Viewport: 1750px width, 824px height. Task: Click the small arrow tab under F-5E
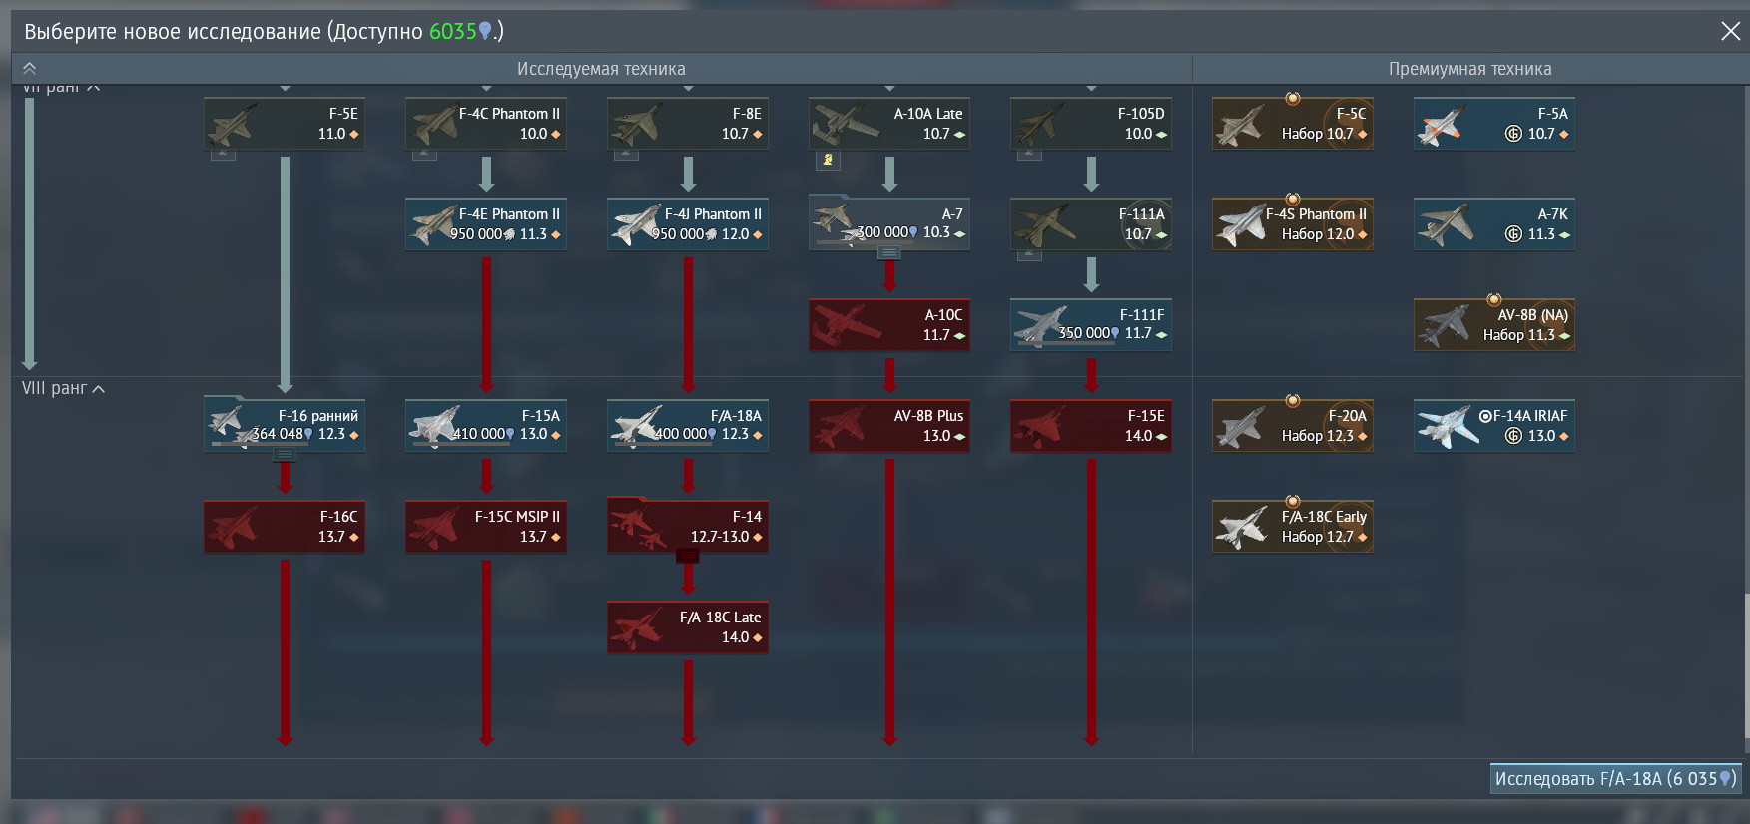coord(224,154)
